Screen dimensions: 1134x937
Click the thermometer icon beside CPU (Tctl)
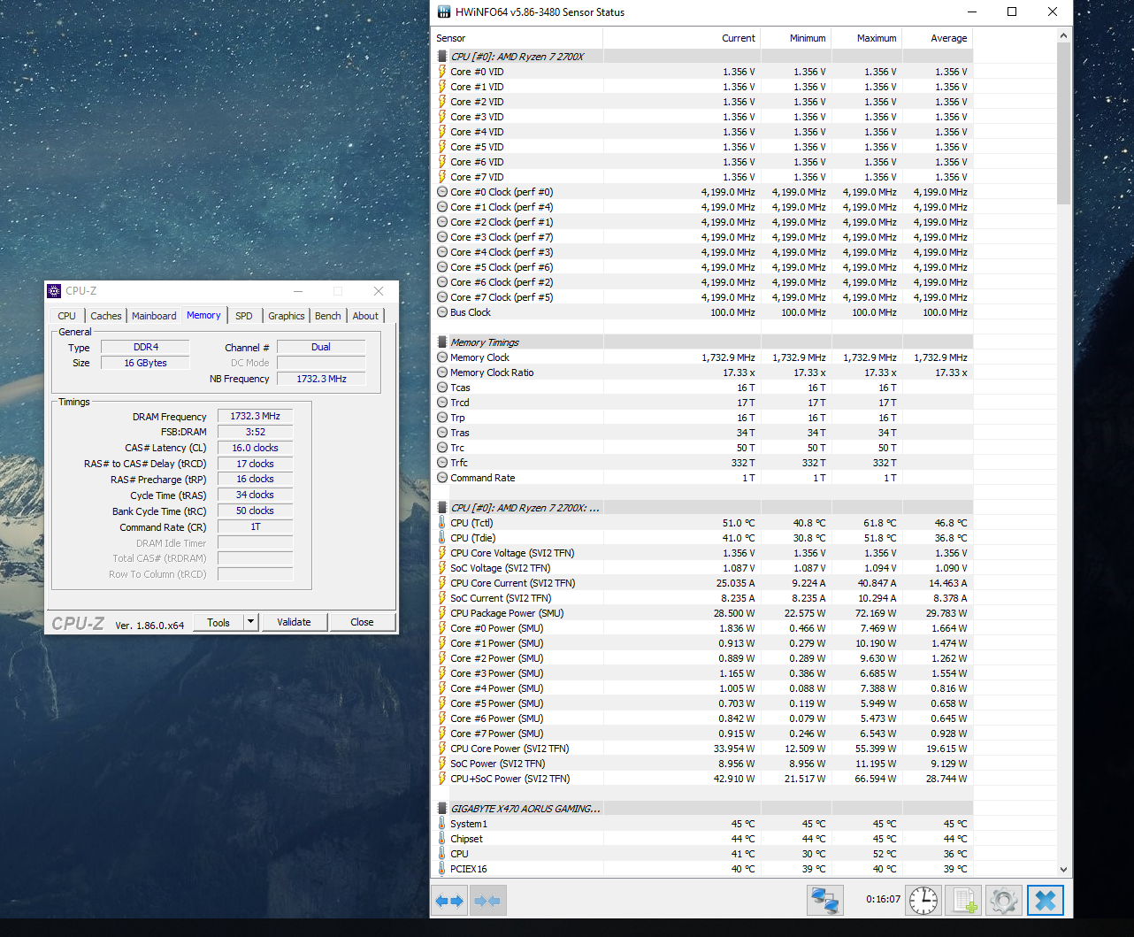[x=442, y=523]
